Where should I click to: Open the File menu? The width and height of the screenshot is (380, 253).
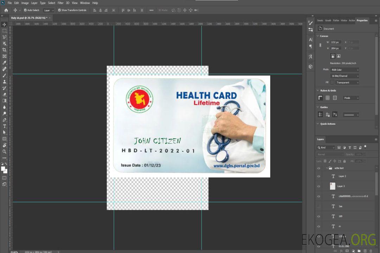point(9,3)
